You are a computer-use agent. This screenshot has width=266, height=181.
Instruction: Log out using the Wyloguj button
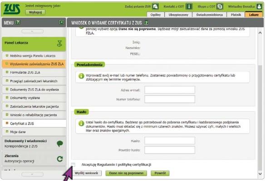[35, 12]
